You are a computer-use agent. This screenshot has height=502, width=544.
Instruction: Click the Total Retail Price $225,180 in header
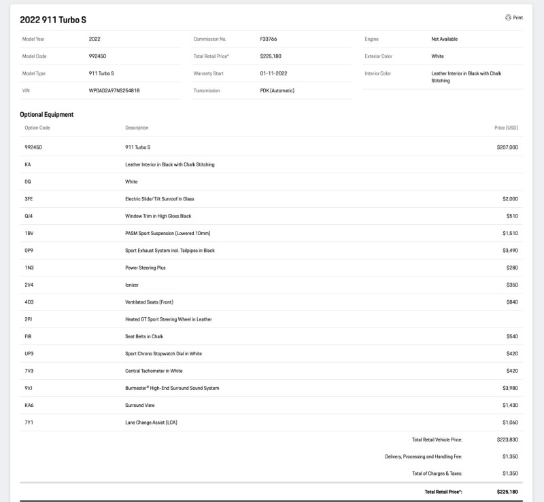(271, 56)
